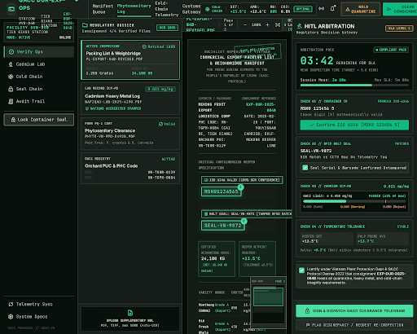Click the Lock Container Seal button
This screenshot has width=417, height=334.
click(39, 120)
